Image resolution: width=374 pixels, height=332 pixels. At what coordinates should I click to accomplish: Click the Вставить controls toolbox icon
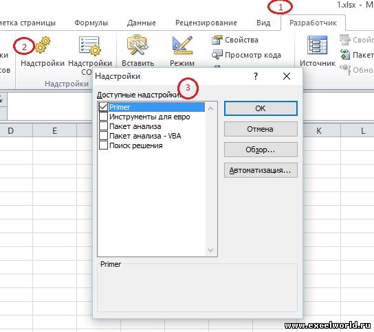tap(137, 45)
